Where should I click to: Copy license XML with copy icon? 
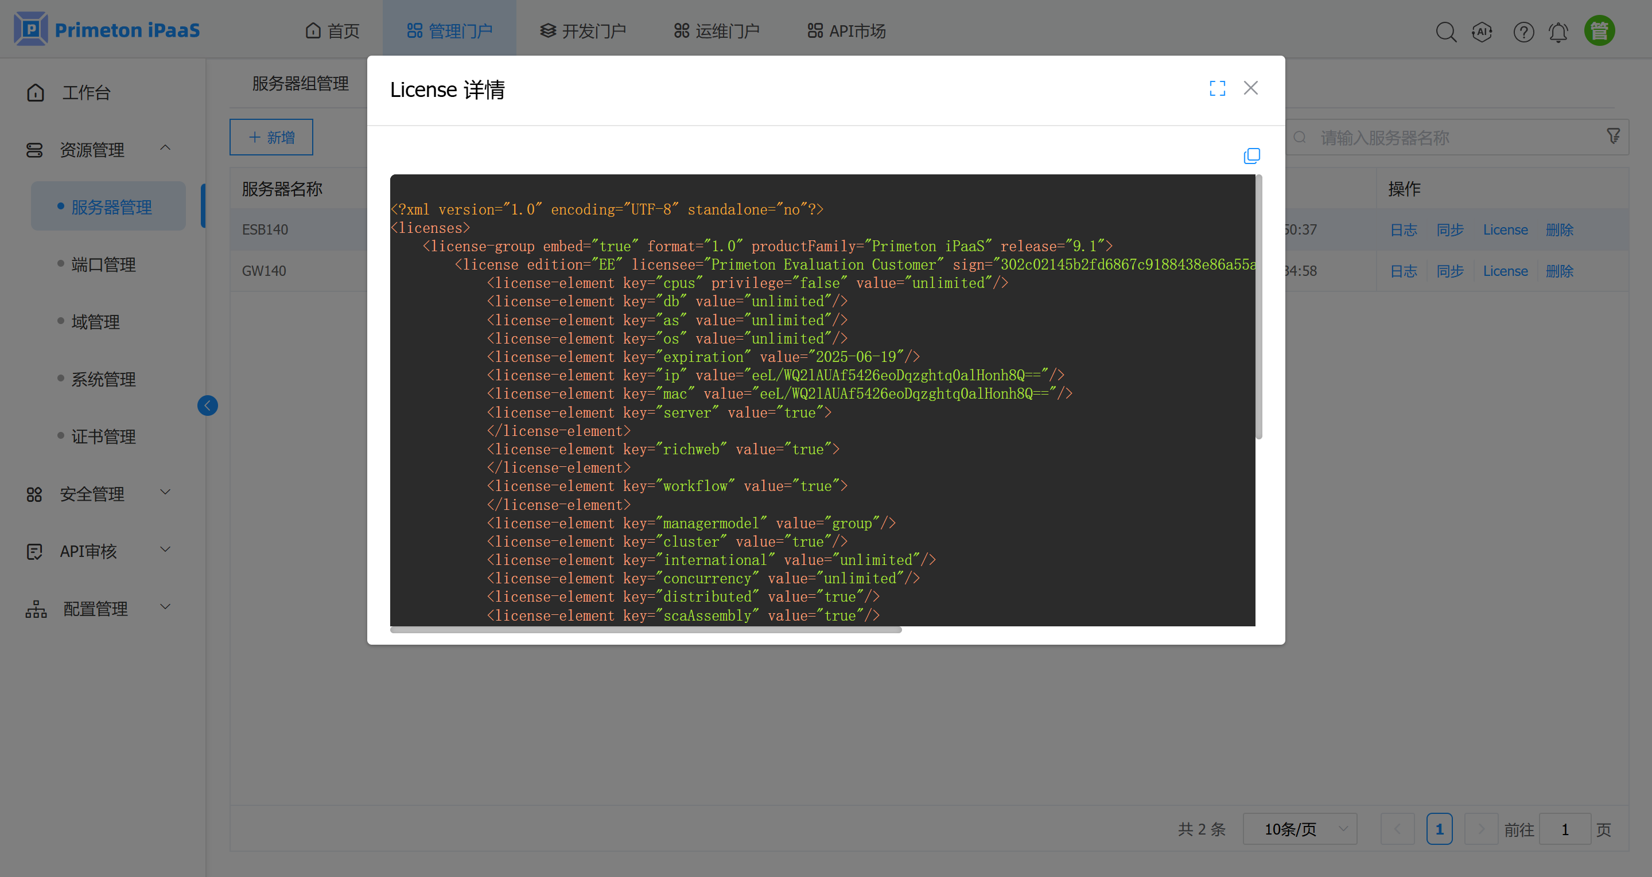pyautogui.click(x=1251, y=156)
